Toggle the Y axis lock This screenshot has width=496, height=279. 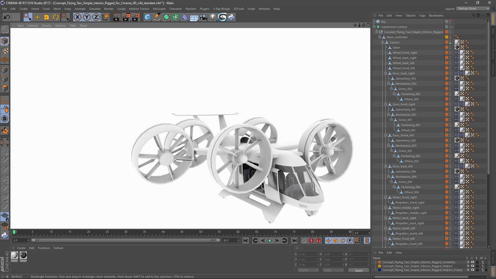(87, 17)
